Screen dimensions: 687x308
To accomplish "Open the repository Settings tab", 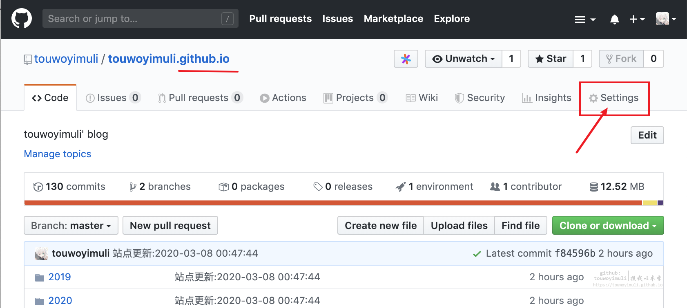I will [x=613, y=98].
